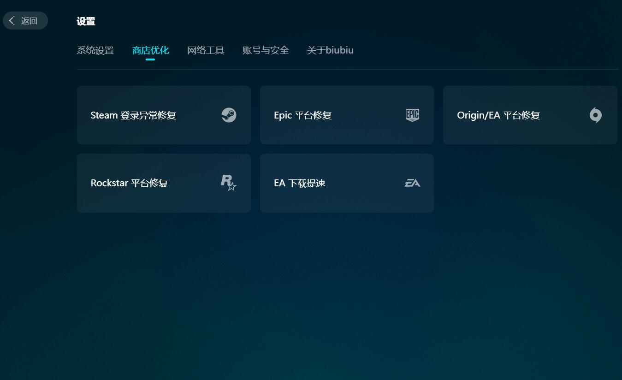Click the Rockstar logo icon

pos(229,183)
